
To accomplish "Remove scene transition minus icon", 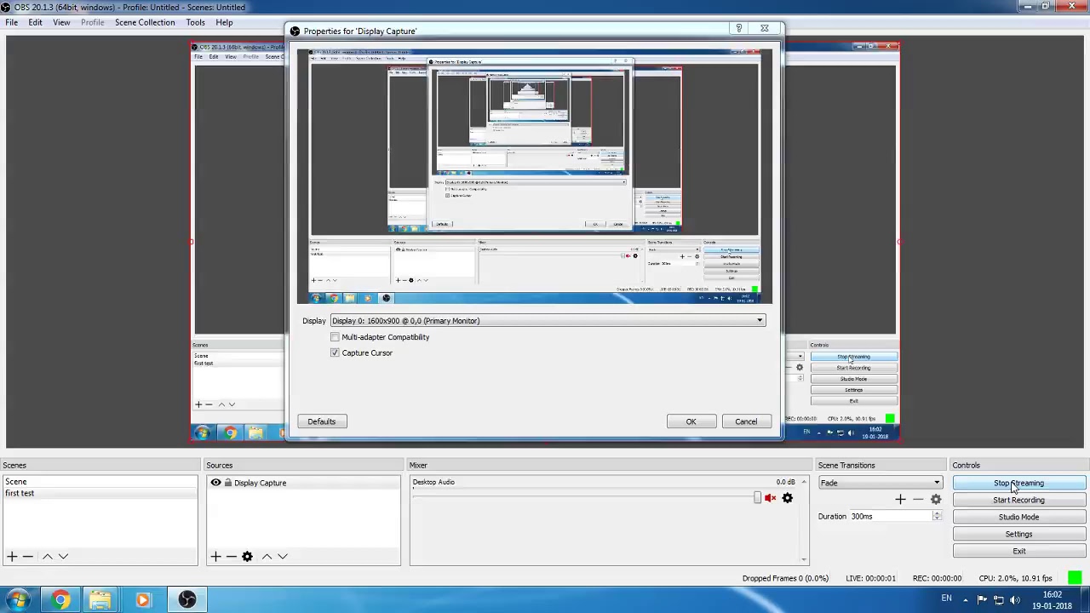I will pos(917,500).
